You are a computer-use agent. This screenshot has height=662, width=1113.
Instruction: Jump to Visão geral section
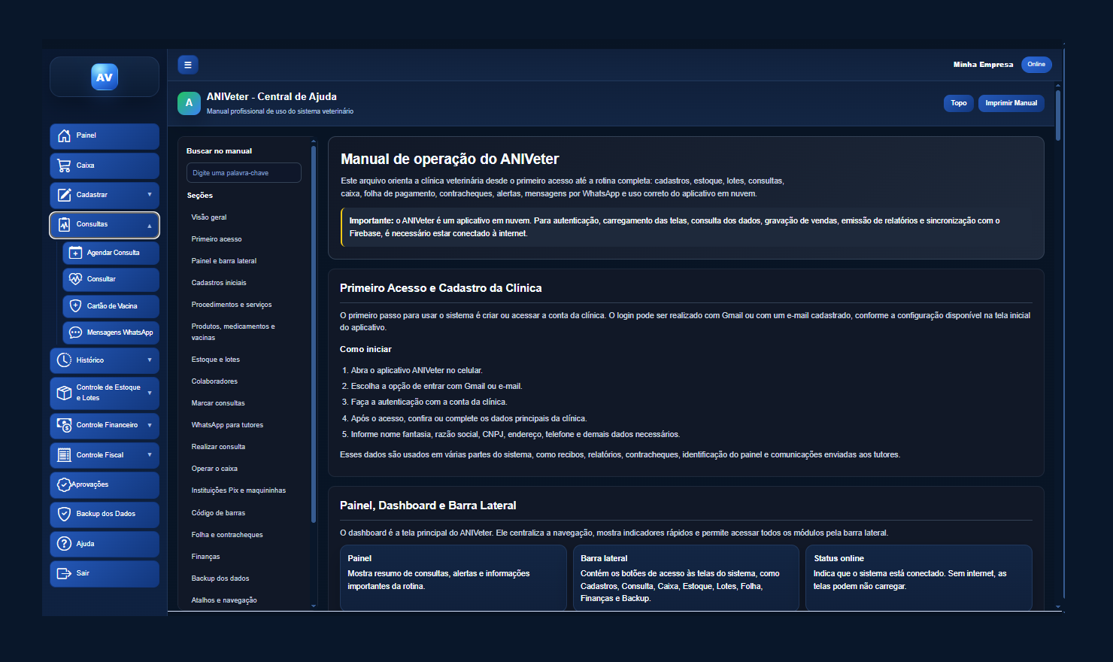click(209, 217)
